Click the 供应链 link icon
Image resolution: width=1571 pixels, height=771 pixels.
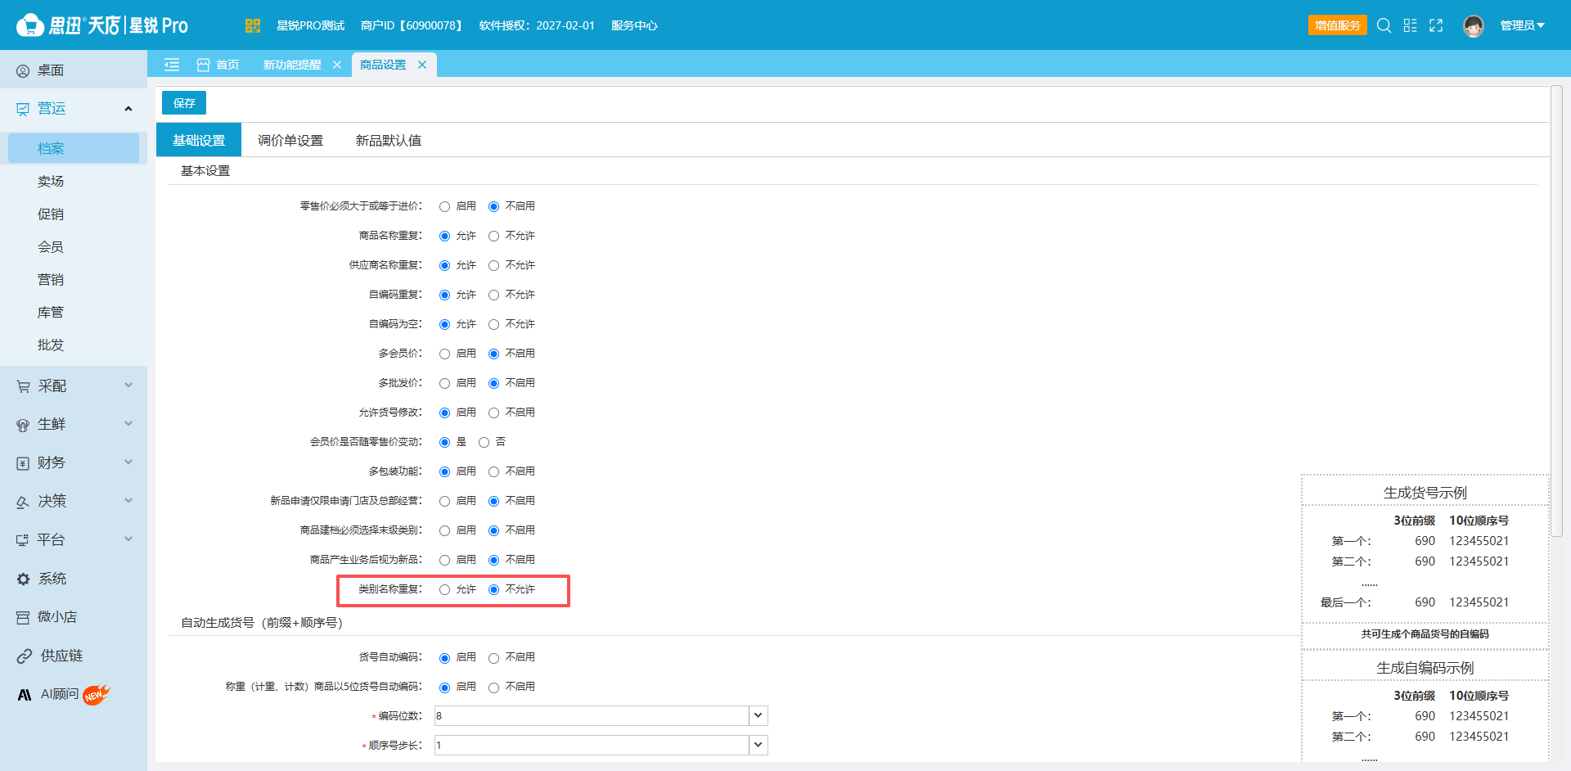25,656
